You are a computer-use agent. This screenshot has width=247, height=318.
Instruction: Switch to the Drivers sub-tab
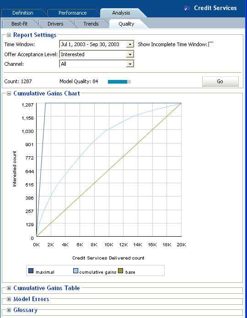55,24
